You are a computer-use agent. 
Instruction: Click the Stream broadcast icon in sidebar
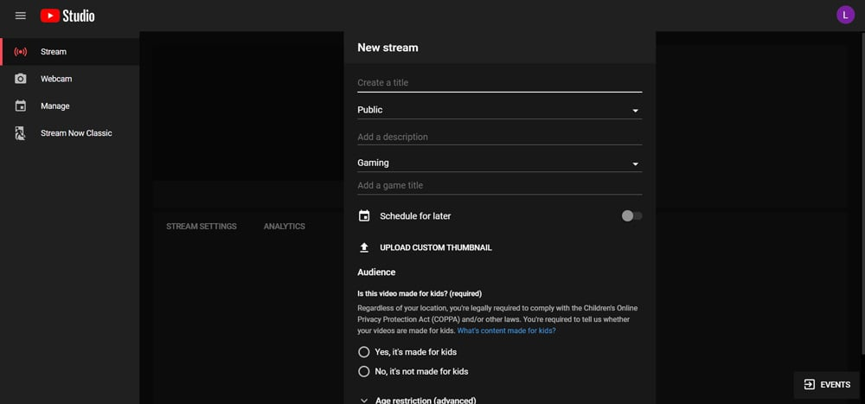tap(21, 52)
